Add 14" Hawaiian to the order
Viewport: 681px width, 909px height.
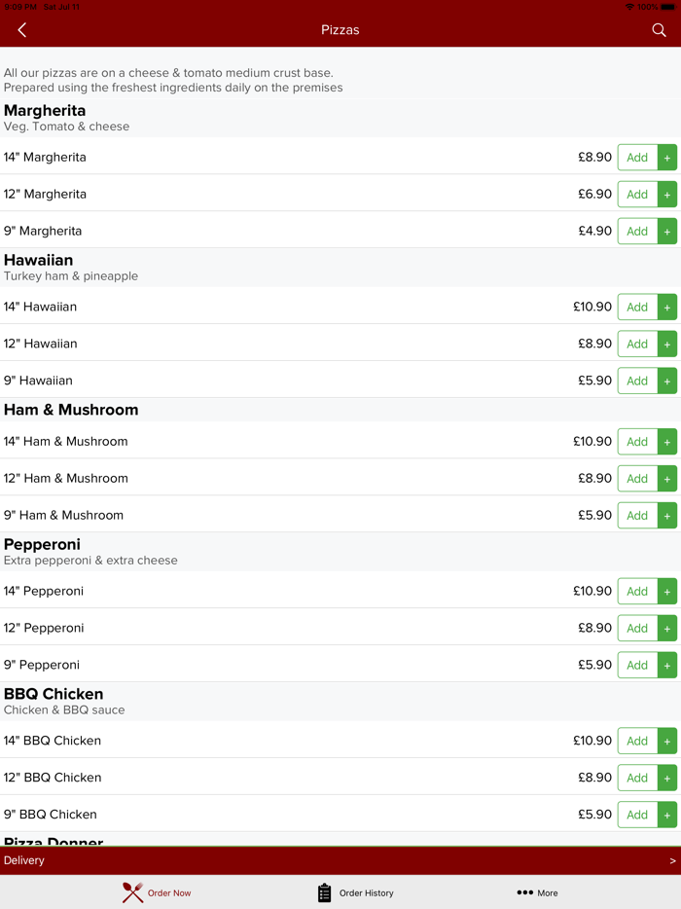pos(646,308)
